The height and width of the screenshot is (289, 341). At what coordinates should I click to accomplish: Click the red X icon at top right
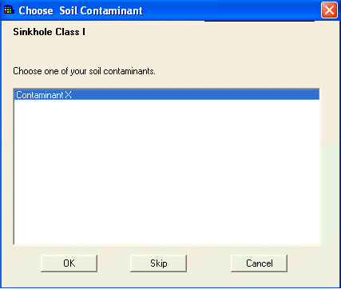coord(329,10)
